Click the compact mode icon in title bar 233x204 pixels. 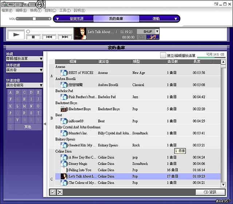(216, 4)
